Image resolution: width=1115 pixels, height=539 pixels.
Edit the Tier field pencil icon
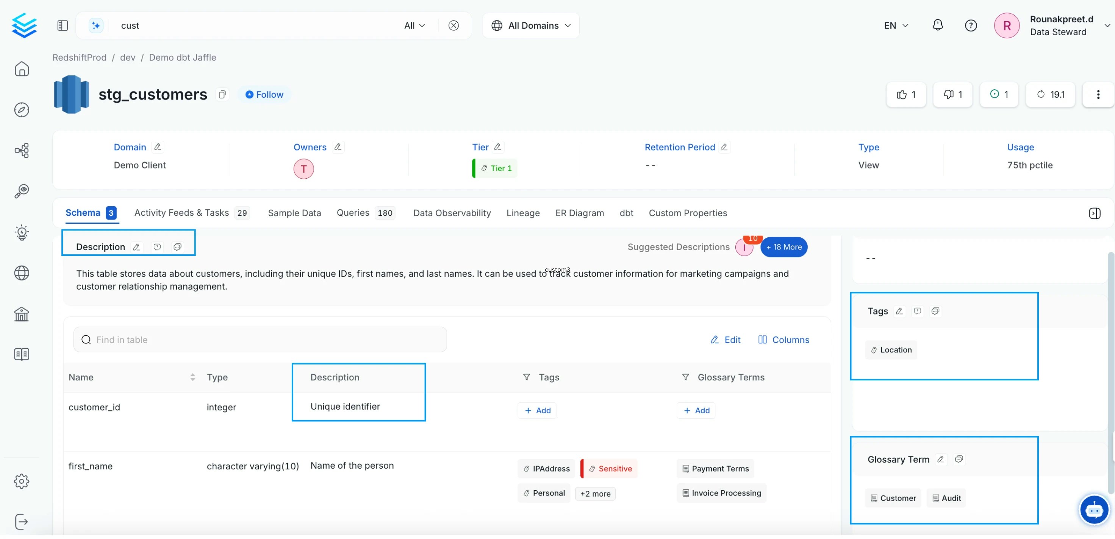coord(498,148)
